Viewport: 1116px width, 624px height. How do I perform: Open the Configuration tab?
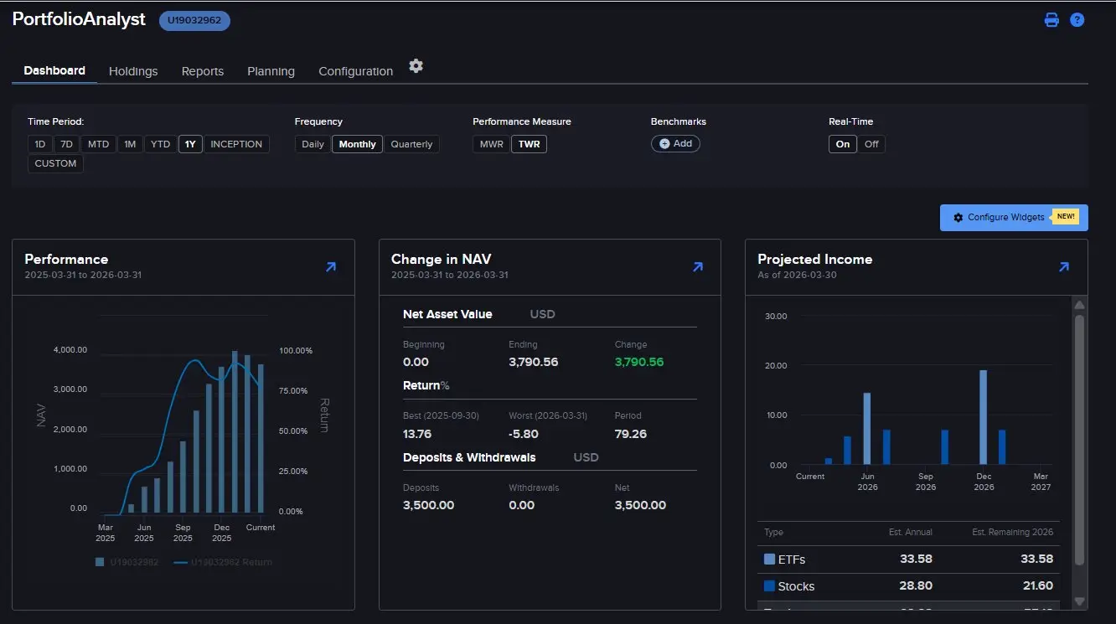[x=355, y=71]
